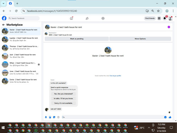177x133 pixels.
Task: Click install app icon in address bar
Action: click(147, 11)
